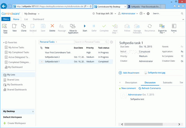Open Manage Followers
The width and height of the screenshot is (186, 128).
[137, 29]
